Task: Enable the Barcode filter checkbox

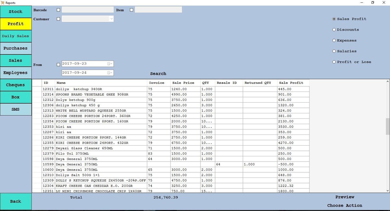Action: pos(58,10)
